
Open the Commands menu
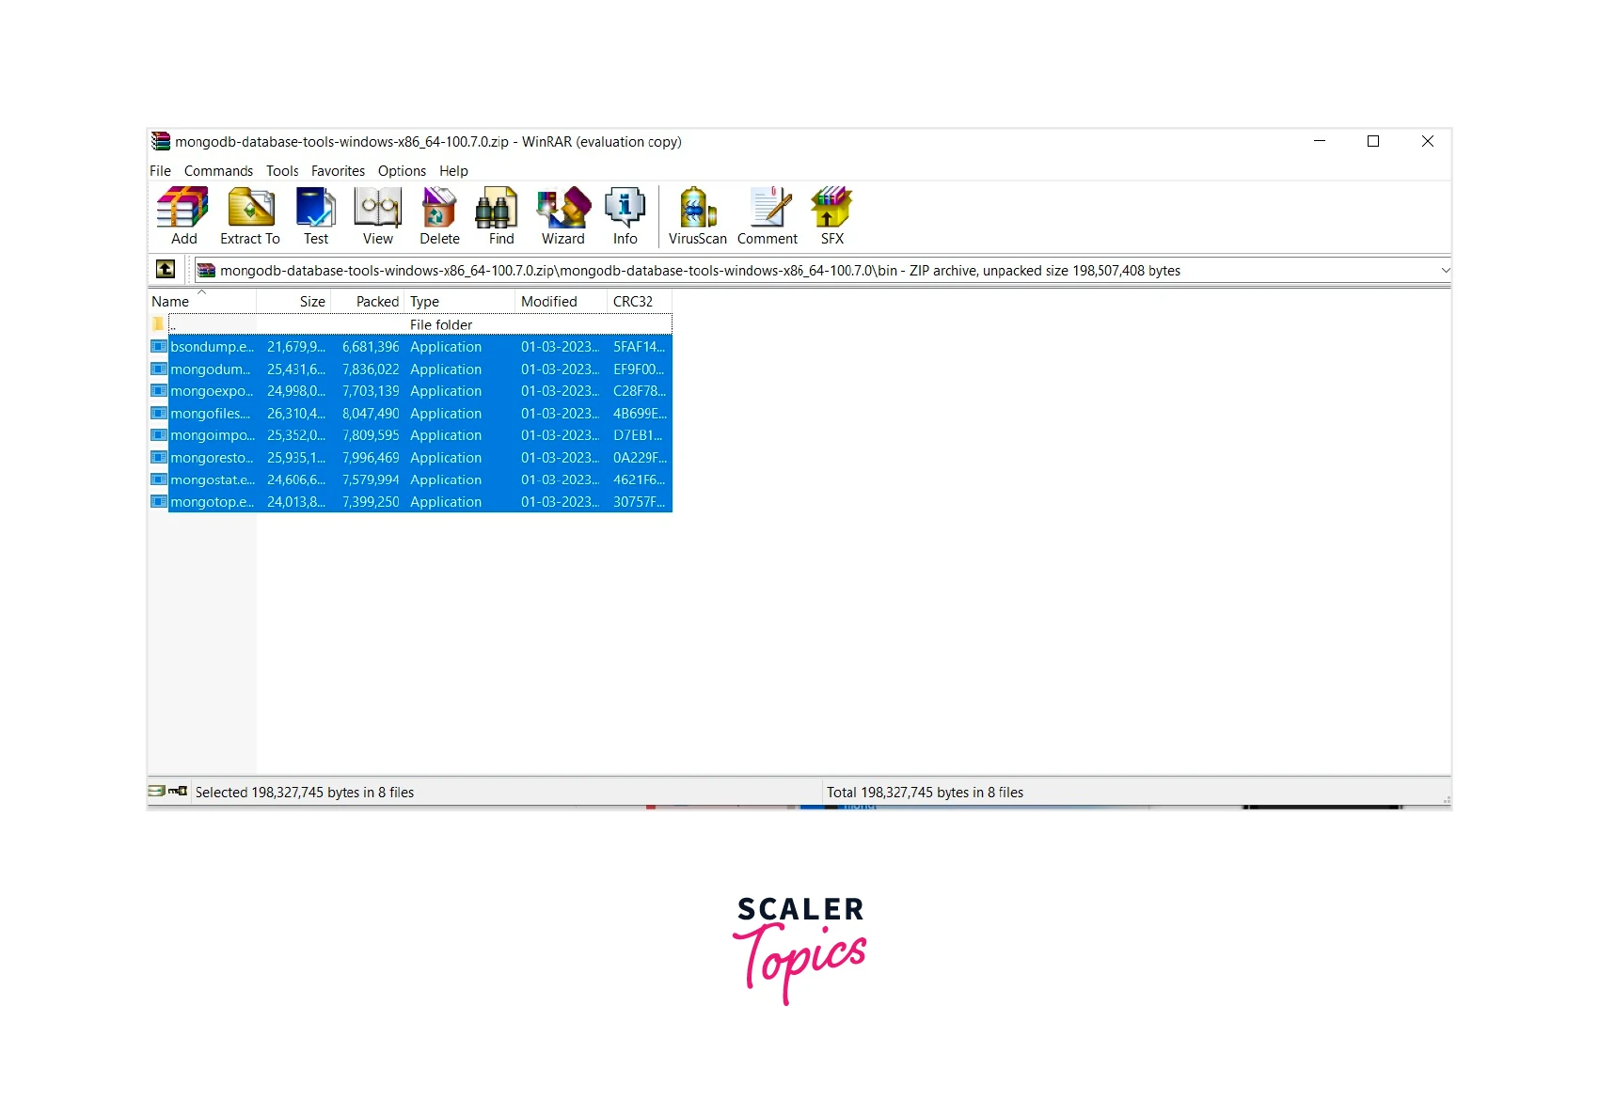[218, 171]
